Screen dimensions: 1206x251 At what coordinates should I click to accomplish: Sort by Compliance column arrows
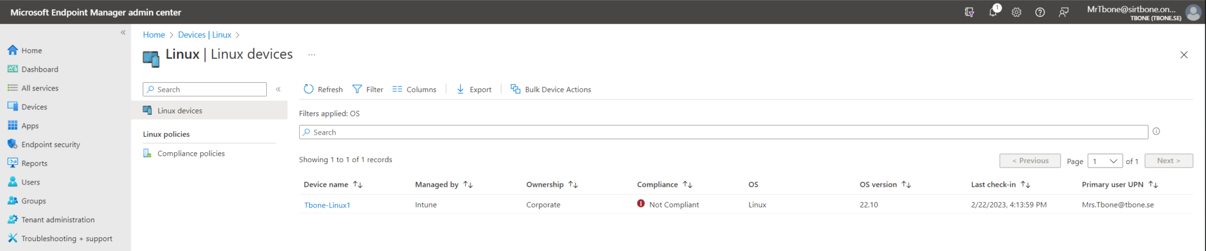pos(687,185)
